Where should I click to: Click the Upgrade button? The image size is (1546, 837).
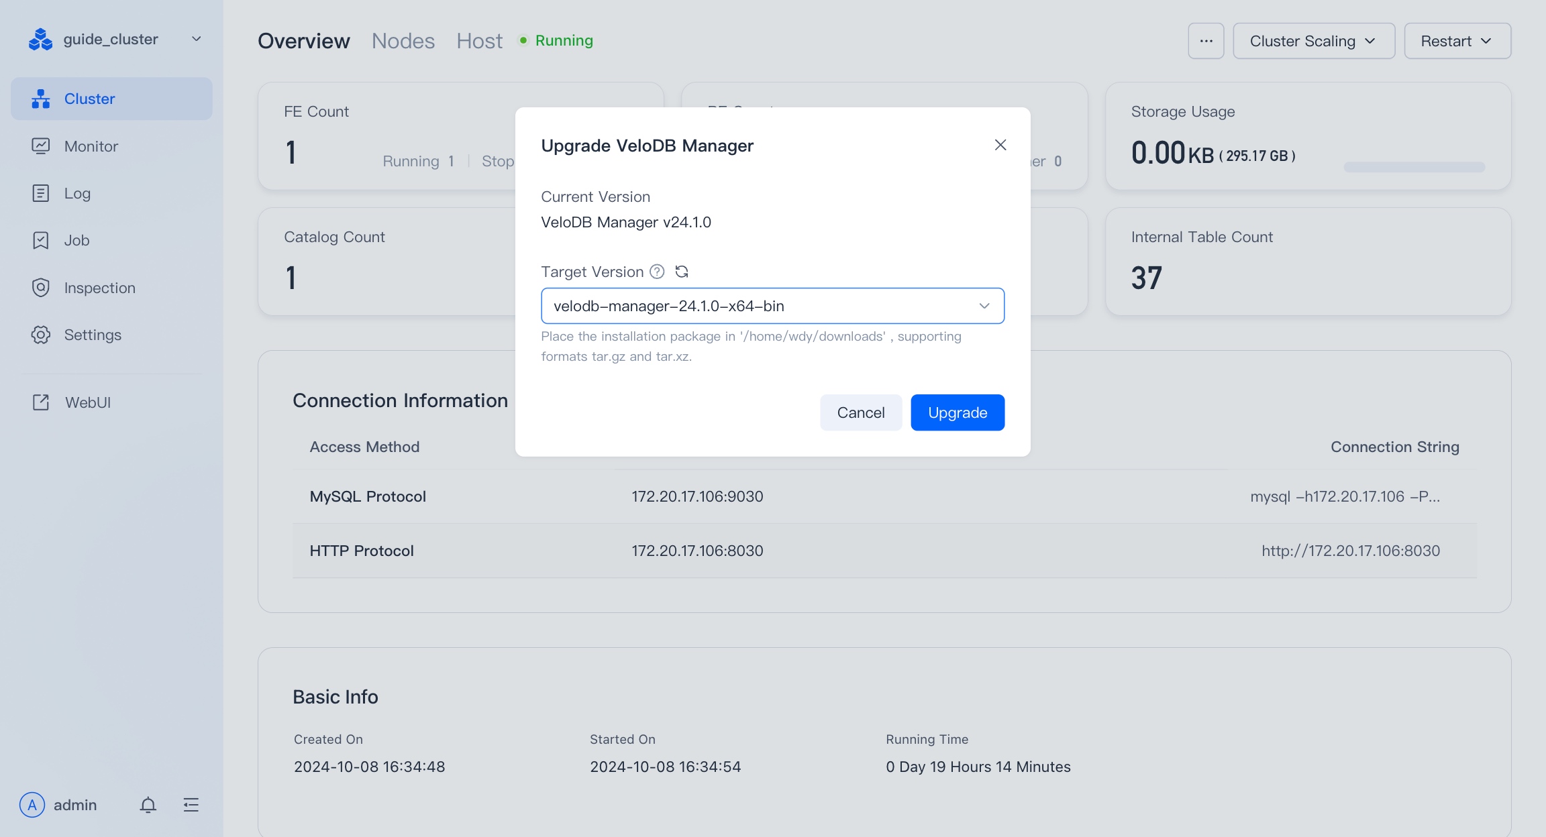958,412
